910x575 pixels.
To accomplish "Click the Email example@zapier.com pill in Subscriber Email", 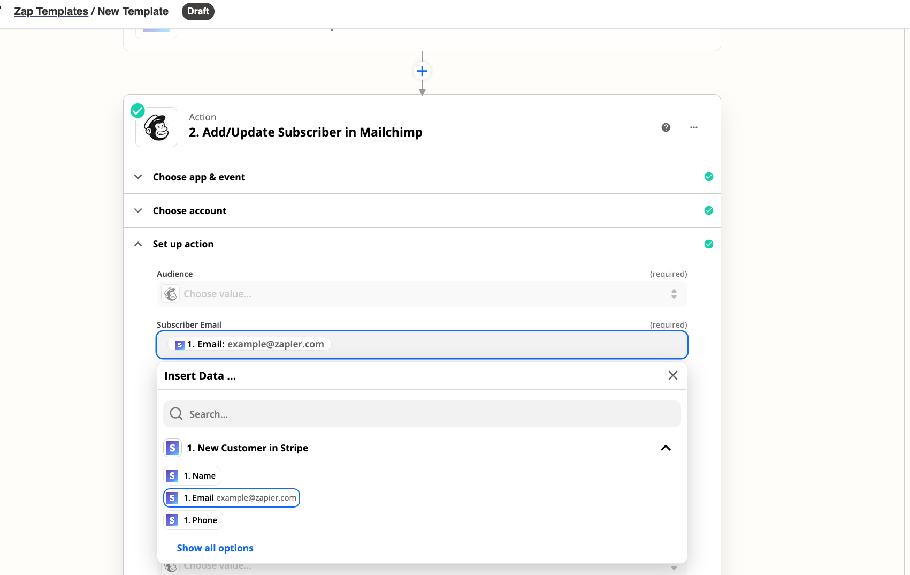I will tap(250, 344).
